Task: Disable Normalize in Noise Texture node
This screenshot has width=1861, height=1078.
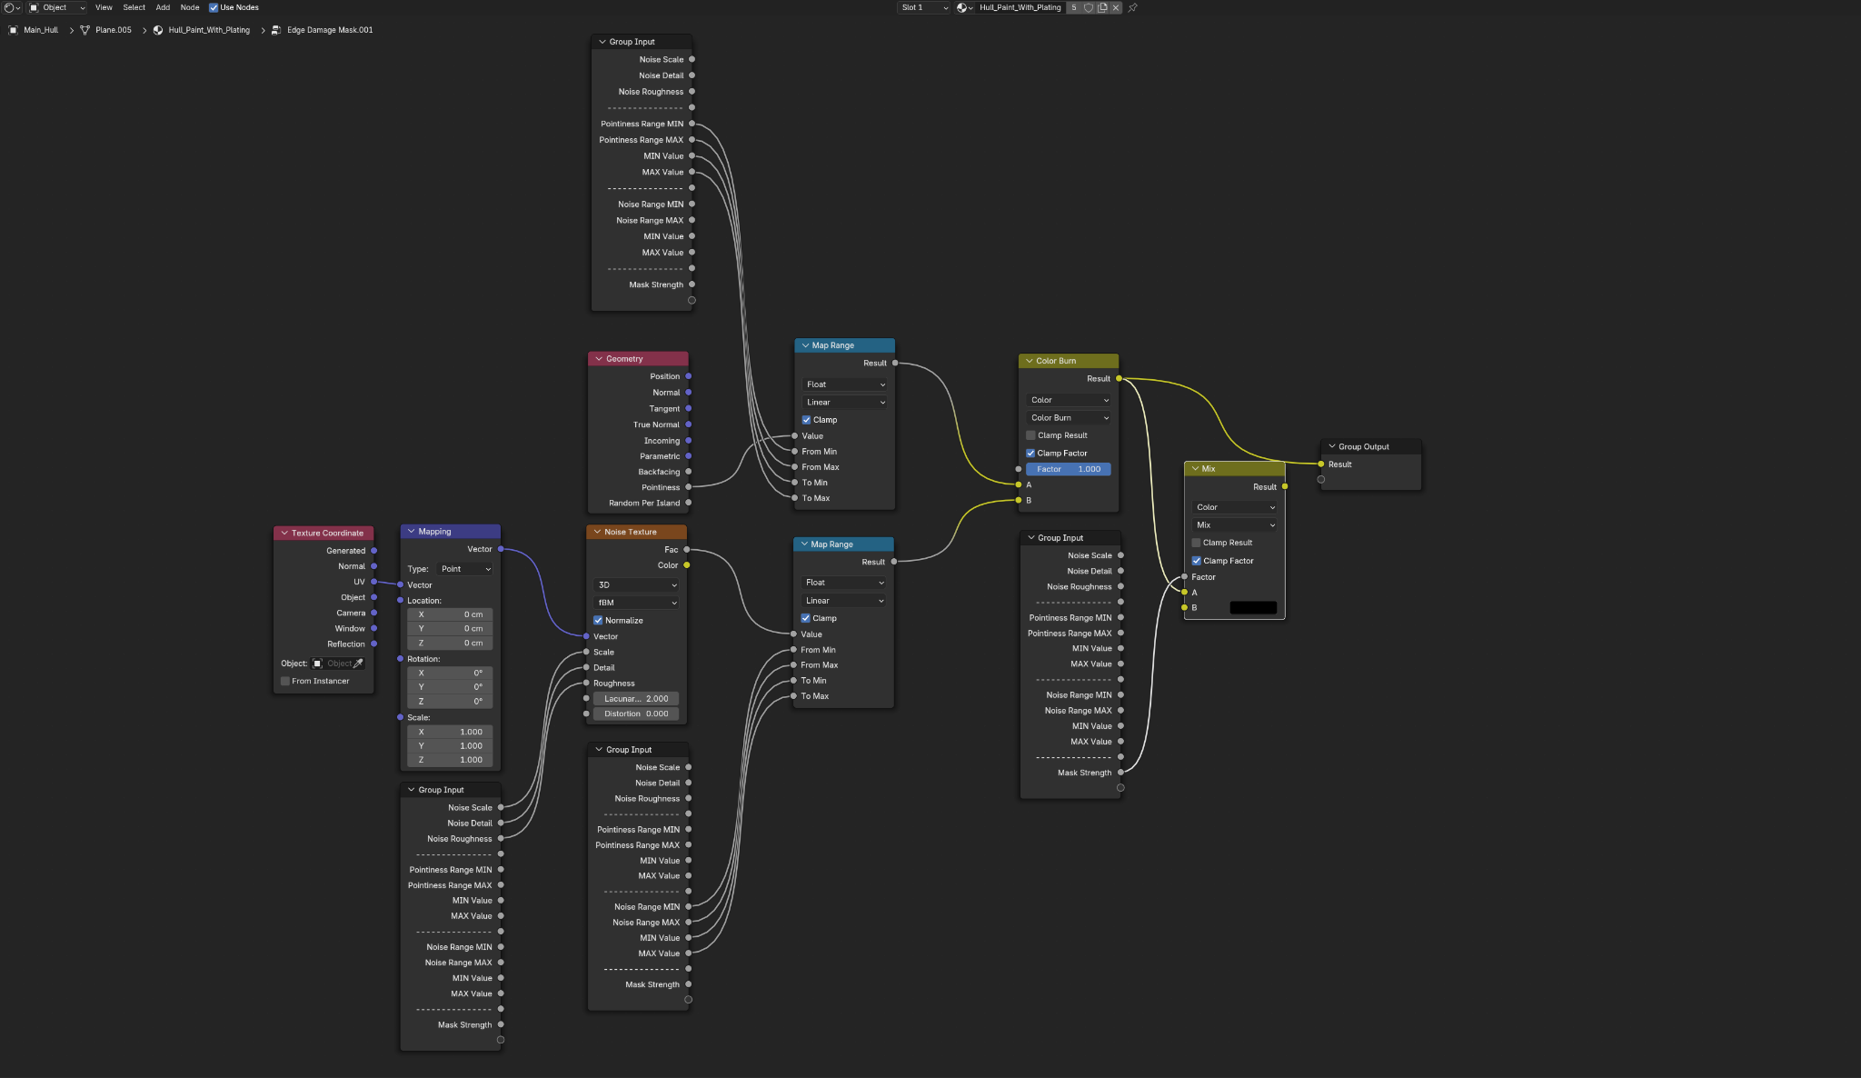Action: (599, 621)
